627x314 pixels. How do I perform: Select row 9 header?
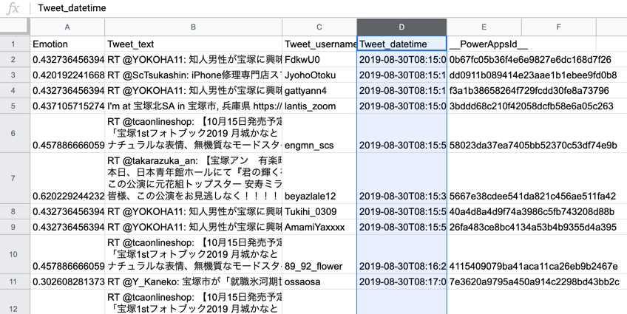coord(14,227)
